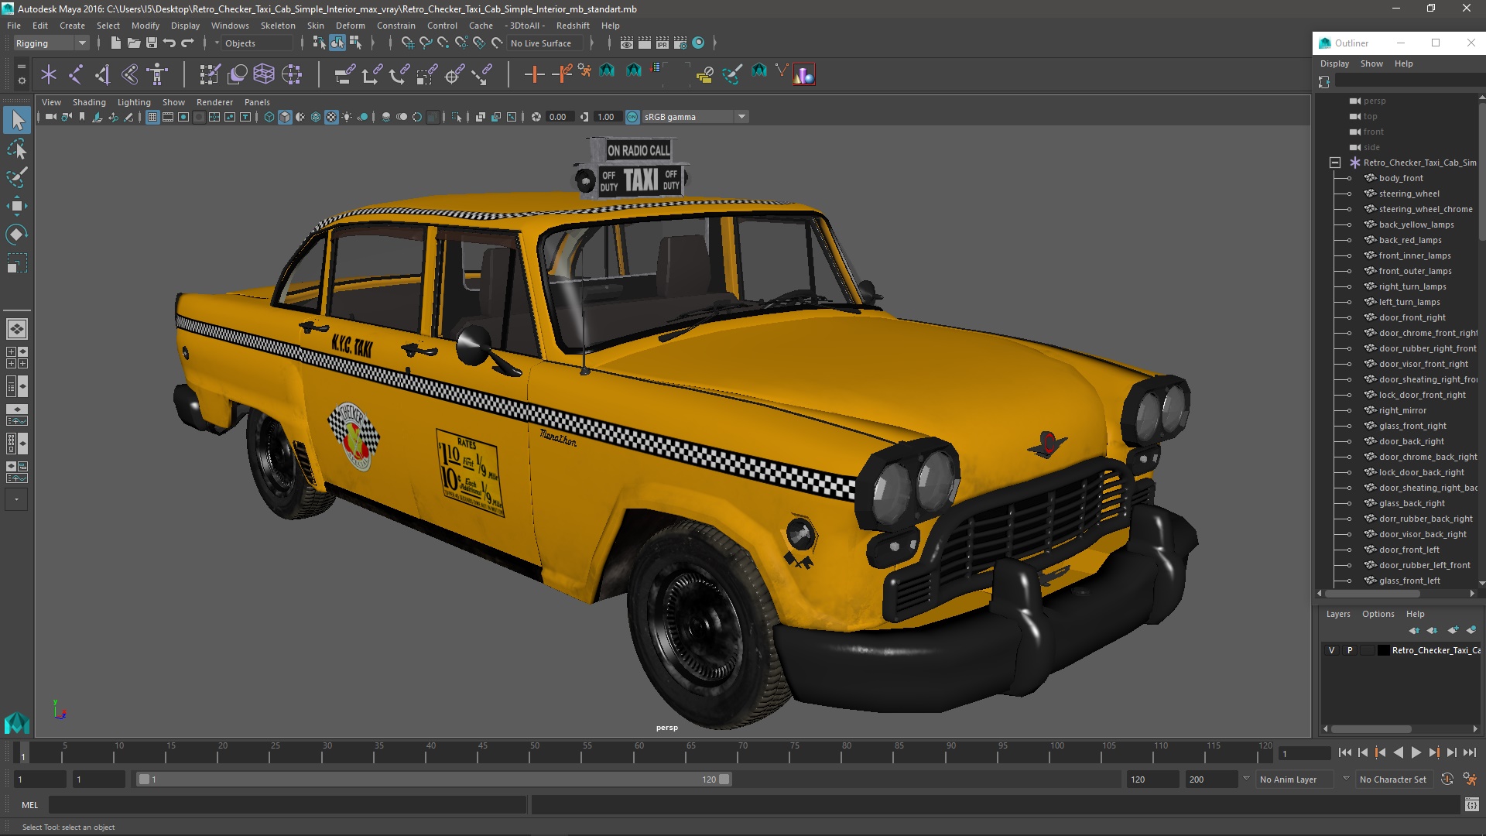Activate the Paint Selection tool
The width and height of the screenshot is (1486, 836).
16,177
